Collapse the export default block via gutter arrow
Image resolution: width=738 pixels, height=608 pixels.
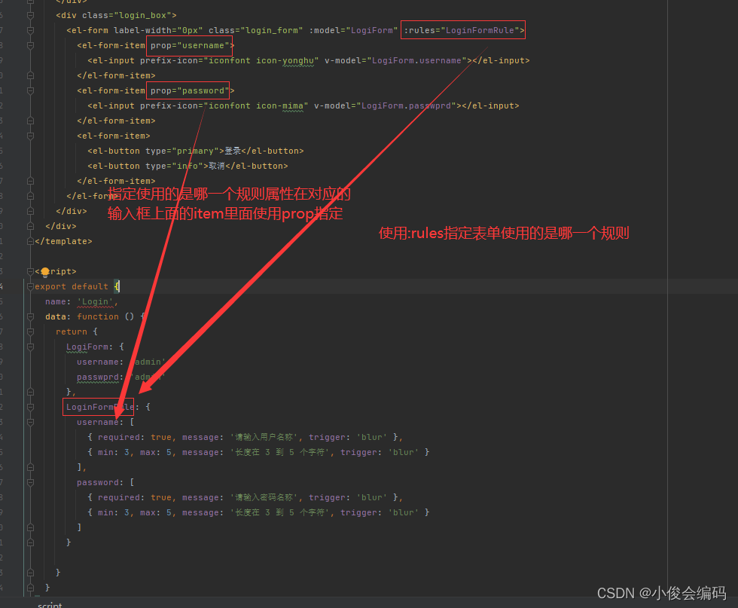click(x=29, y=286)
